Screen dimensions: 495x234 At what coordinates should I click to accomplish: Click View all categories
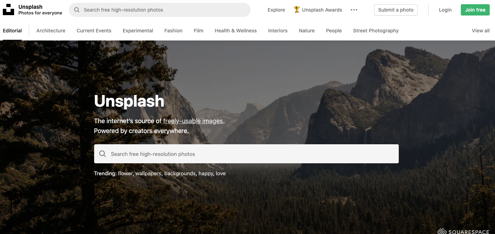coord(481,31)
